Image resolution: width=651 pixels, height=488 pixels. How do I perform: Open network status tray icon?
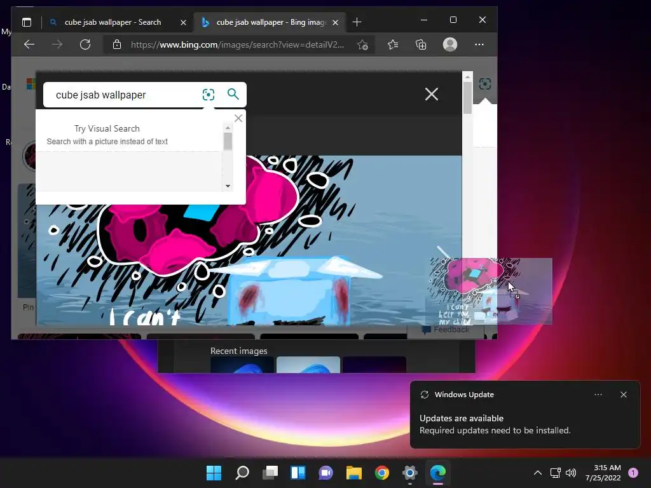coord(555,473)
